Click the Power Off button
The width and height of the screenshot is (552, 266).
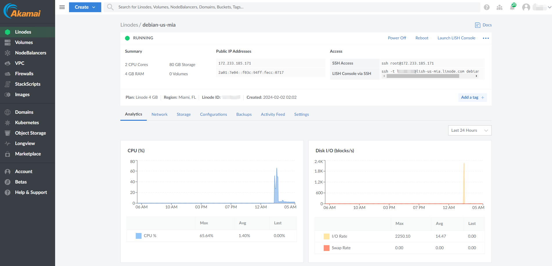pos(397,38)
